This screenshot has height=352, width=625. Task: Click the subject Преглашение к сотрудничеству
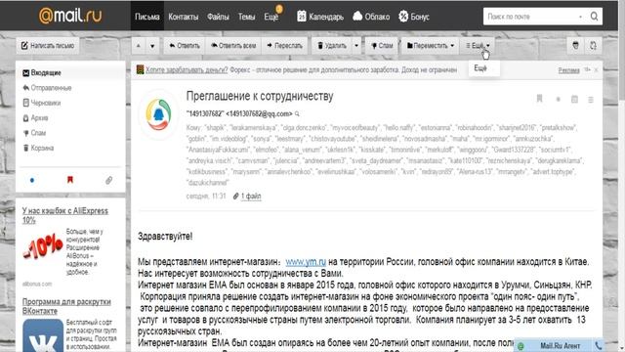coord(260,96)
